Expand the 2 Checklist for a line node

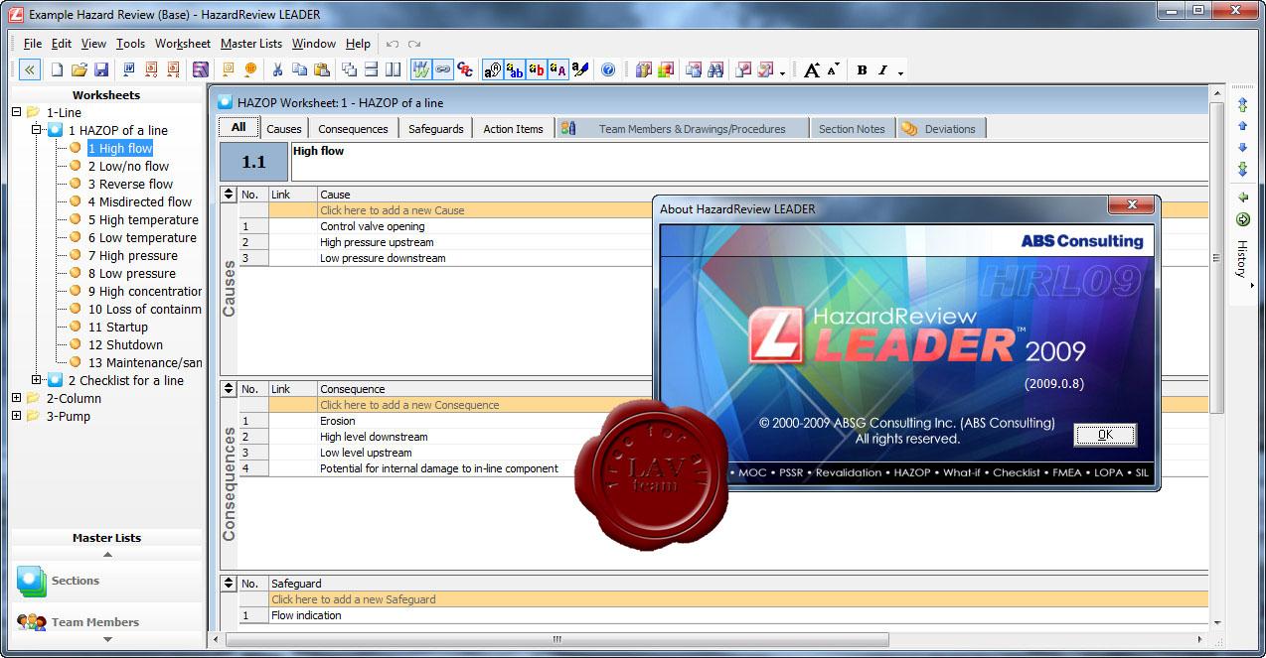tap(37, 380)
